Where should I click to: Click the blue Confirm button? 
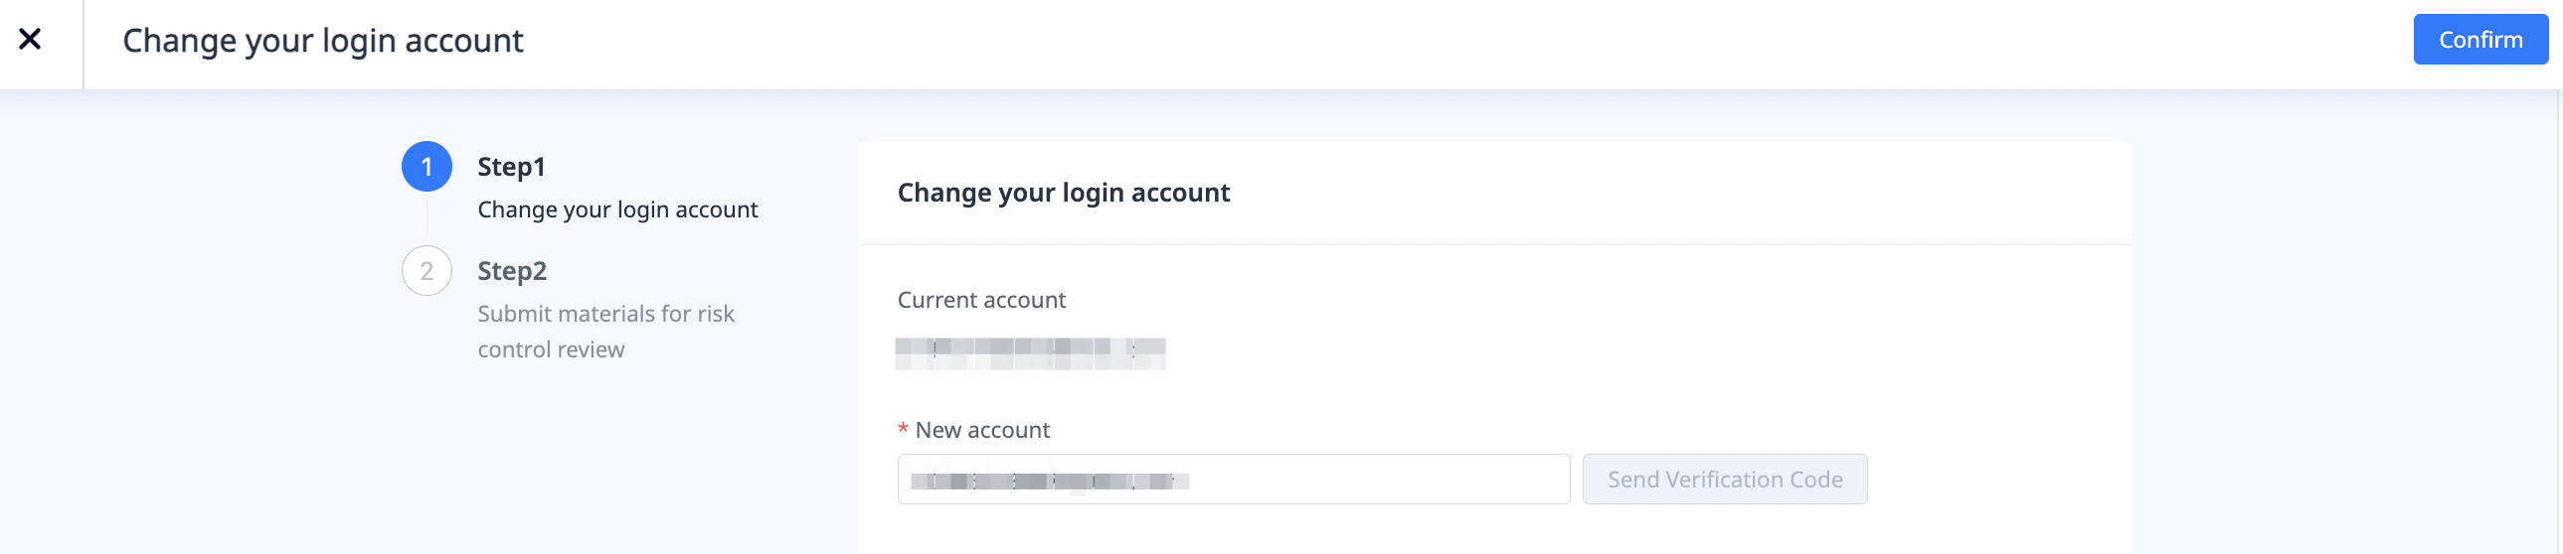[x=2479, y=40]
